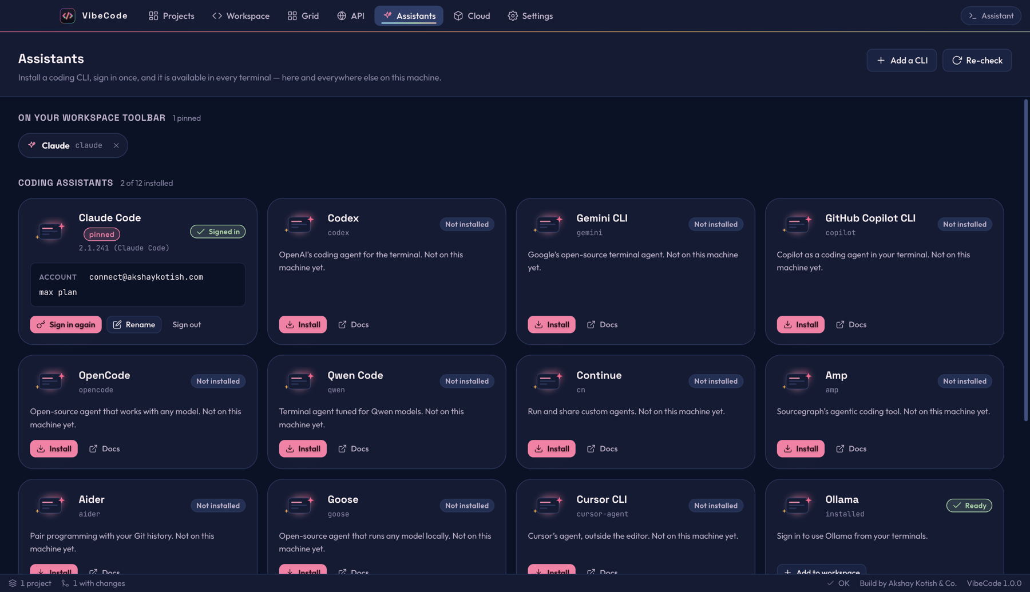
Task: Open the Projects tab
Action: click(x=171, y=15)
